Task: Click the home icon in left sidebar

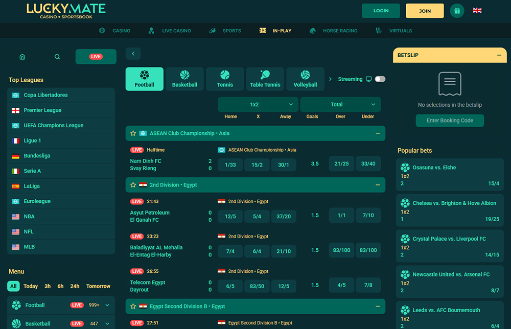Action: pos(22,57)
